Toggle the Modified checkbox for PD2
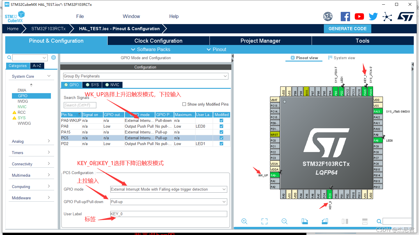Screen dimensions: 419x235 point(221,144)
